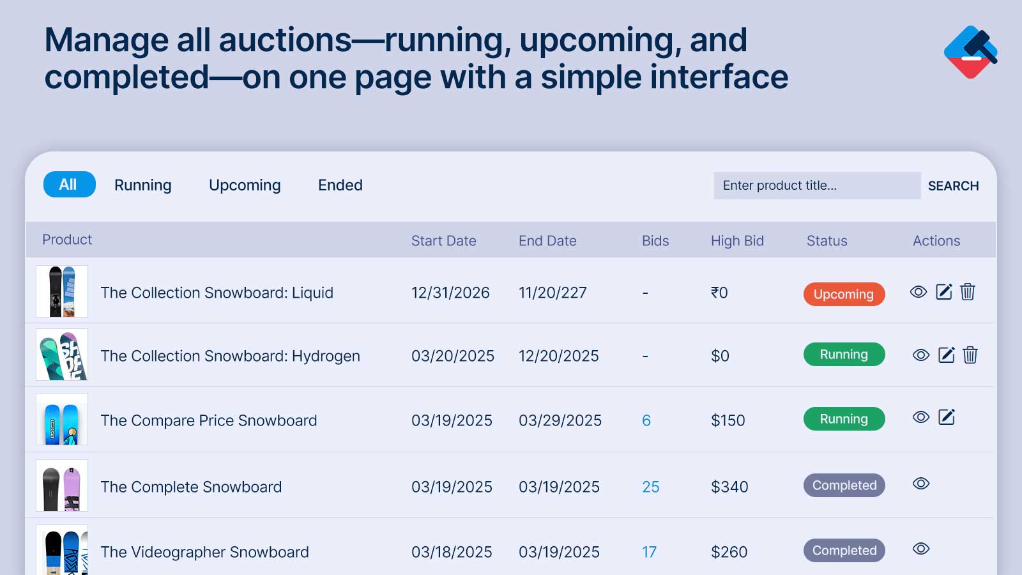Edit the Collection Snowboard: Liquid auction

tap(944, 292)
